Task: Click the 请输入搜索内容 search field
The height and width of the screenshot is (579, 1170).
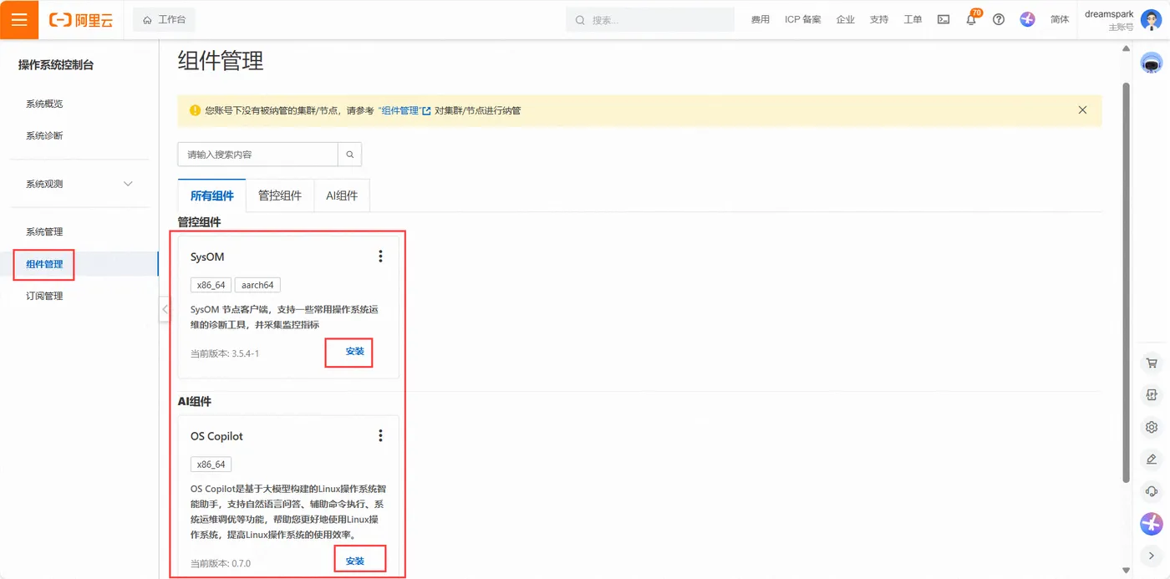Action: (x=257, y=155)
